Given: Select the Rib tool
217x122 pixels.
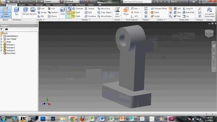Looking at the screenshot, I should tap(41, 16).
